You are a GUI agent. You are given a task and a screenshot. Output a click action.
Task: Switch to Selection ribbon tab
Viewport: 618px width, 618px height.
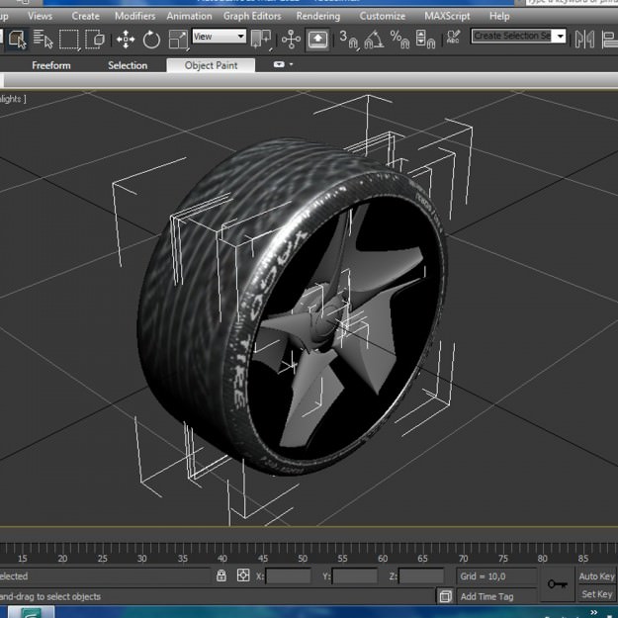click(x=128, y=65)
